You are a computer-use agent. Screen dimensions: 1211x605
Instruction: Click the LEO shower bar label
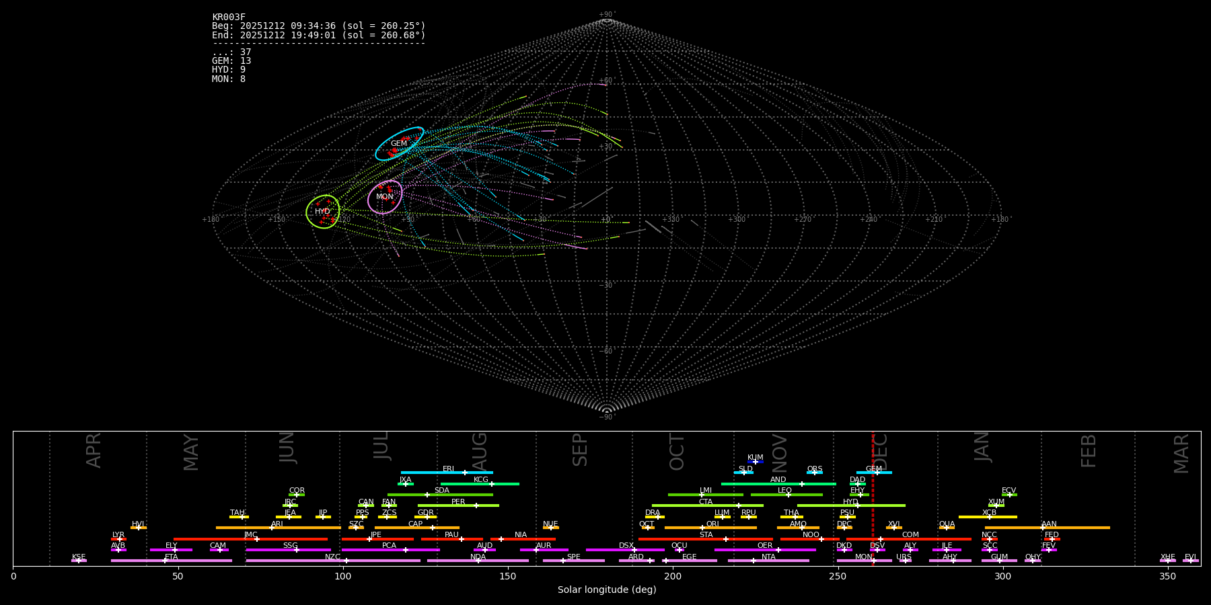coord(785,491)
